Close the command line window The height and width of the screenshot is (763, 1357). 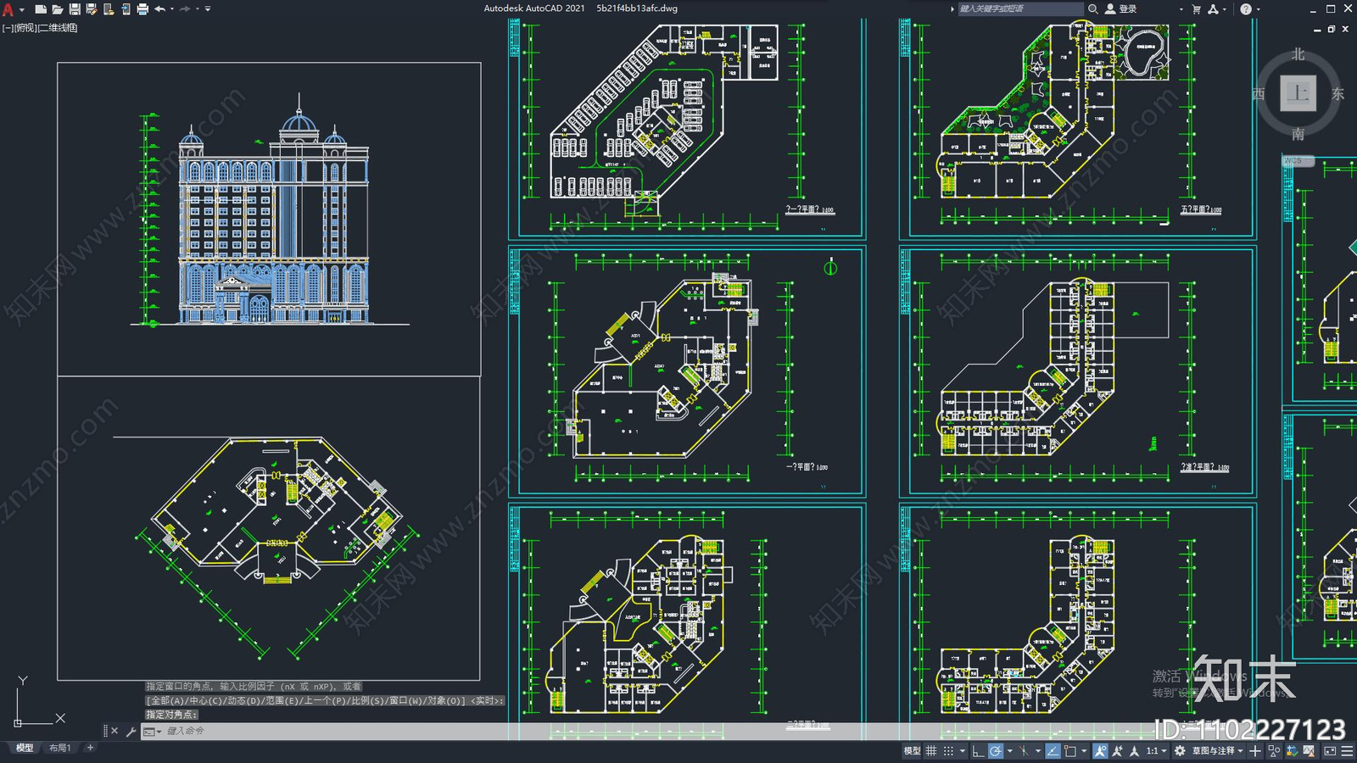[x=114, y=731]
